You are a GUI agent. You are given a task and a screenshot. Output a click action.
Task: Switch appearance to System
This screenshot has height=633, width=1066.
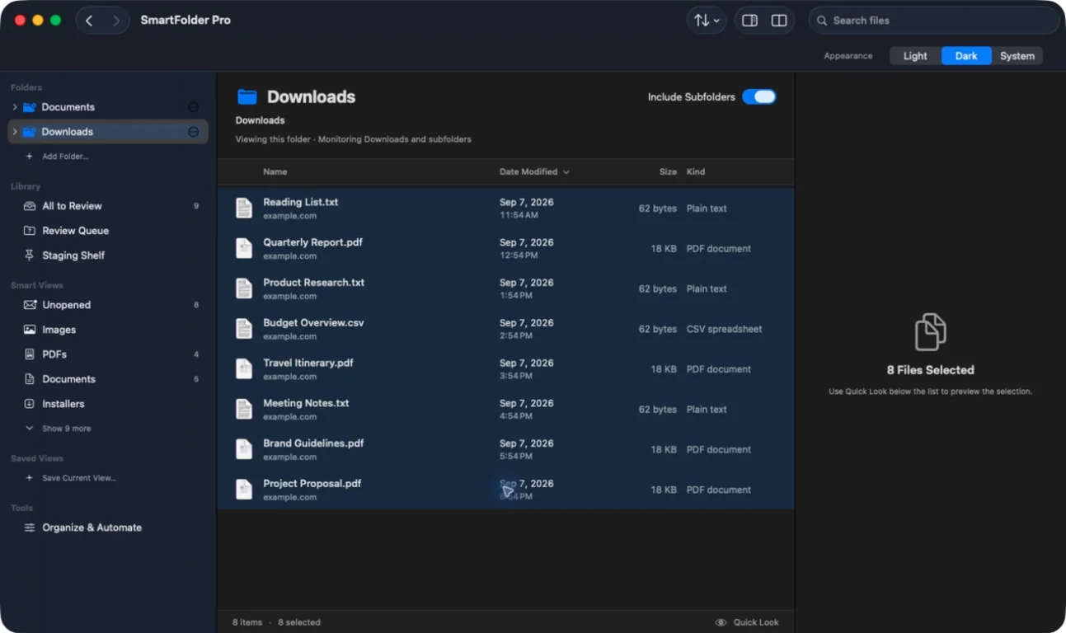coord(1017,56)
